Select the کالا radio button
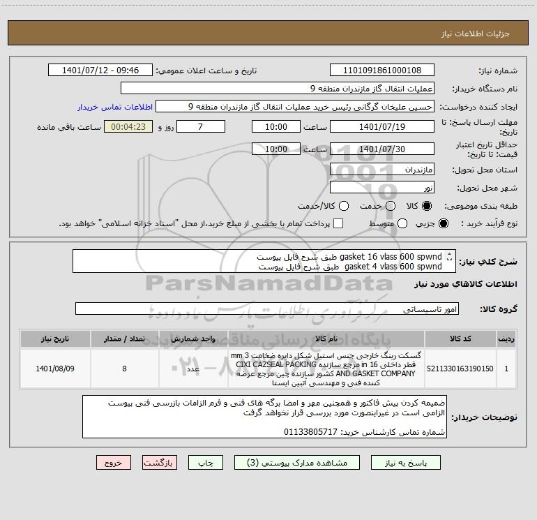Screen dimensions: 537x520 pos(427,206)
